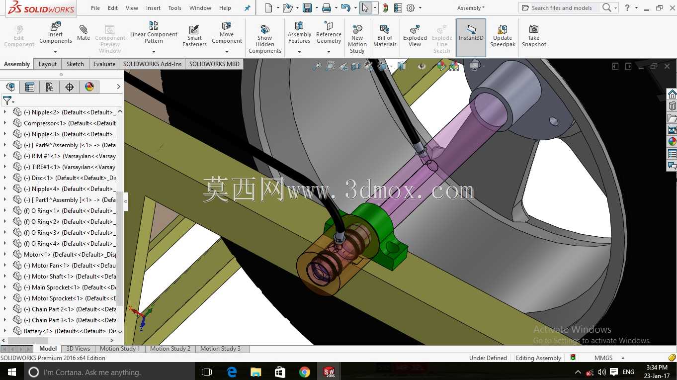Screen dimensions: 677x380
Task: Open SOLIDWORKS Add-Ins tab
Action: (152, 64)
